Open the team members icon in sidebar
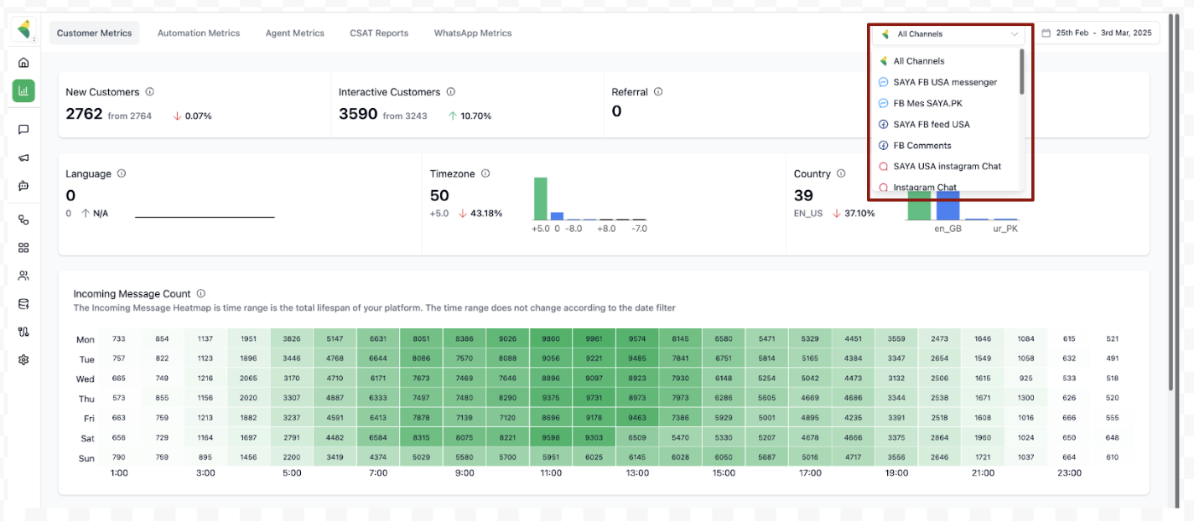This screenshot has height=521, width=1194. (x=23, y=276)
